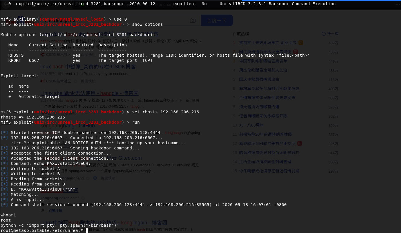Open hot topic '记者自曝因采访徐峥被开除'
Screen dimensions: 401x233
[x=263, y=116]
